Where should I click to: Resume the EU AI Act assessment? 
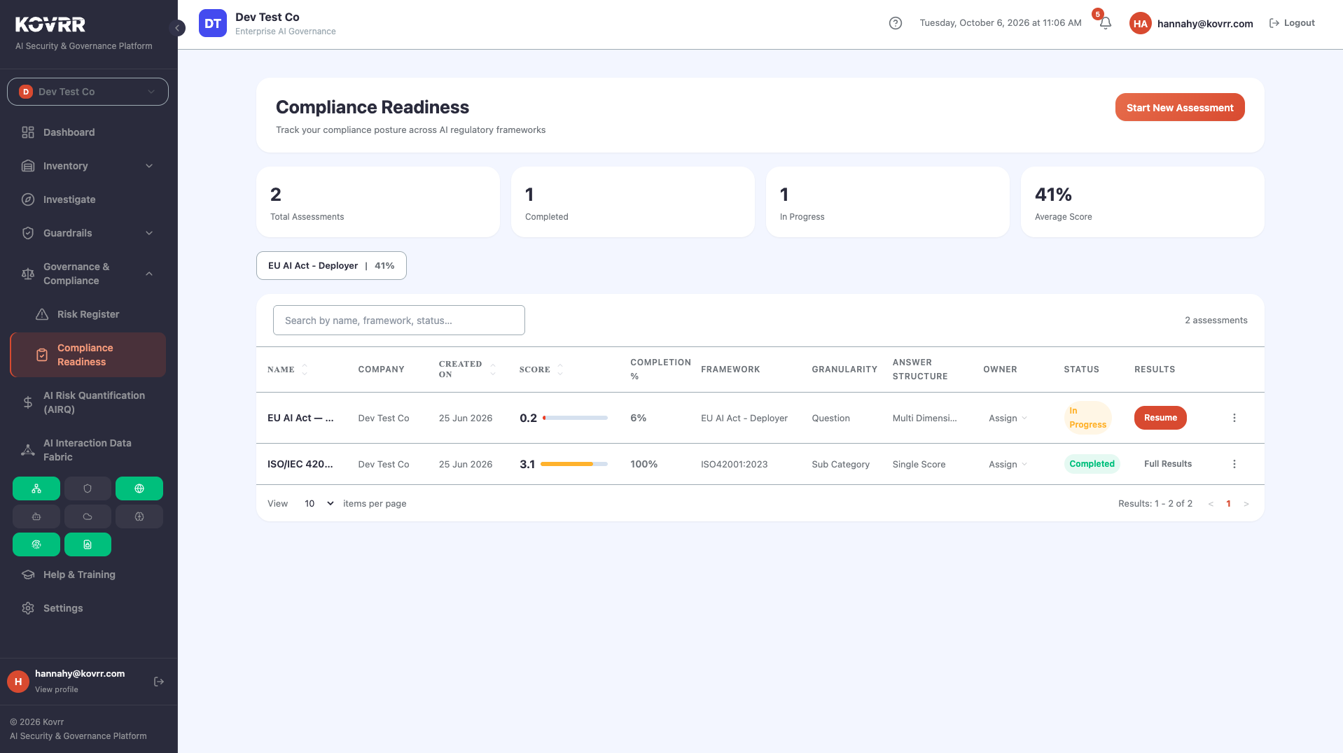click(1160, 418)
